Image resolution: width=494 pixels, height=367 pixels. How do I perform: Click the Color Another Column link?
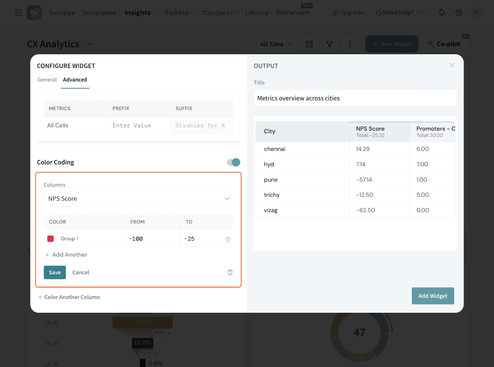click(x=69, y=297)
